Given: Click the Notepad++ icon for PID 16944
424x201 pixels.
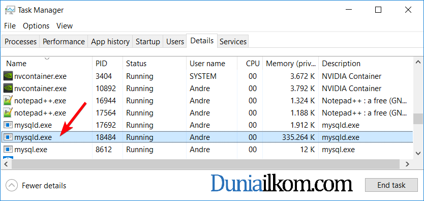Looking at the screenshot, I should (x=8, y=101).
